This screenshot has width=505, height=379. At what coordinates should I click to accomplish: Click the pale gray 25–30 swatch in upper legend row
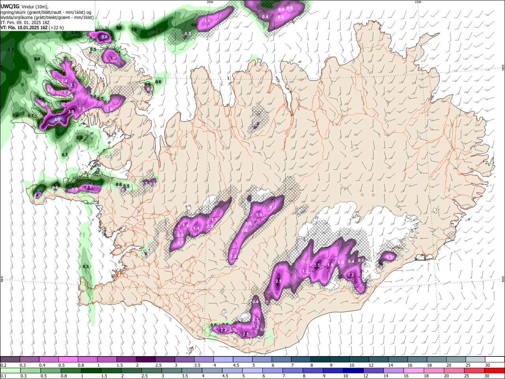476,360
